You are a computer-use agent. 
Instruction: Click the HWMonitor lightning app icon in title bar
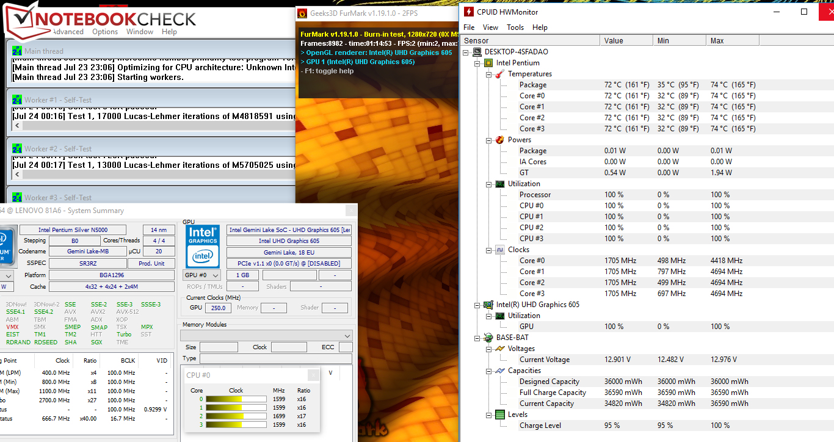tap(468, 12)
